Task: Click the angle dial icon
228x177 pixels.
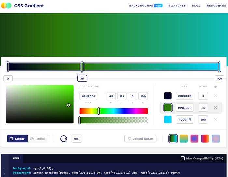Action: 64,139
